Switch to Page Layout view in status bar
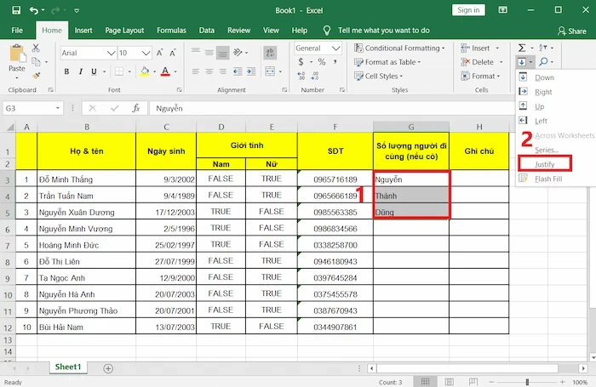 [x=450, y=382]
